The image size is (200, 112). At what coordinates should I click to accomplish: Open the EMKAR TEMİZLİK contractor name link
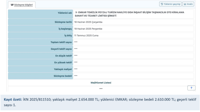click(129, 14)
